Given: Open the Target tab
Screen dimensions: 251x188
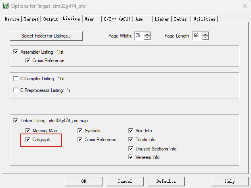Looking at the screenshot, I should point(31,19).
